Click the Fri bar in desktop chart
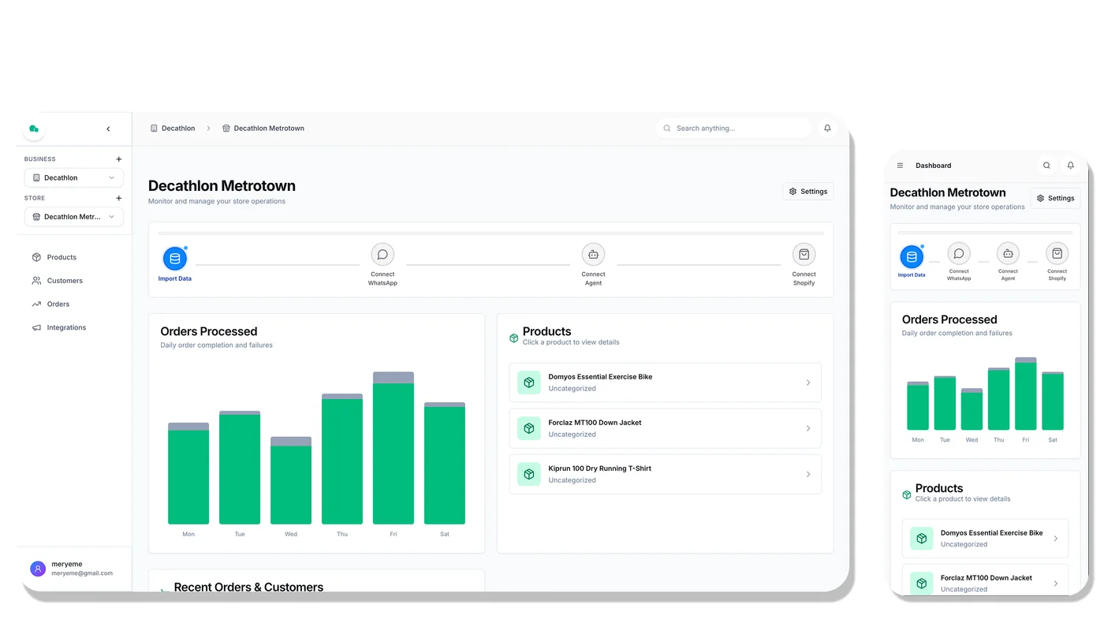 tap(393, 448)
